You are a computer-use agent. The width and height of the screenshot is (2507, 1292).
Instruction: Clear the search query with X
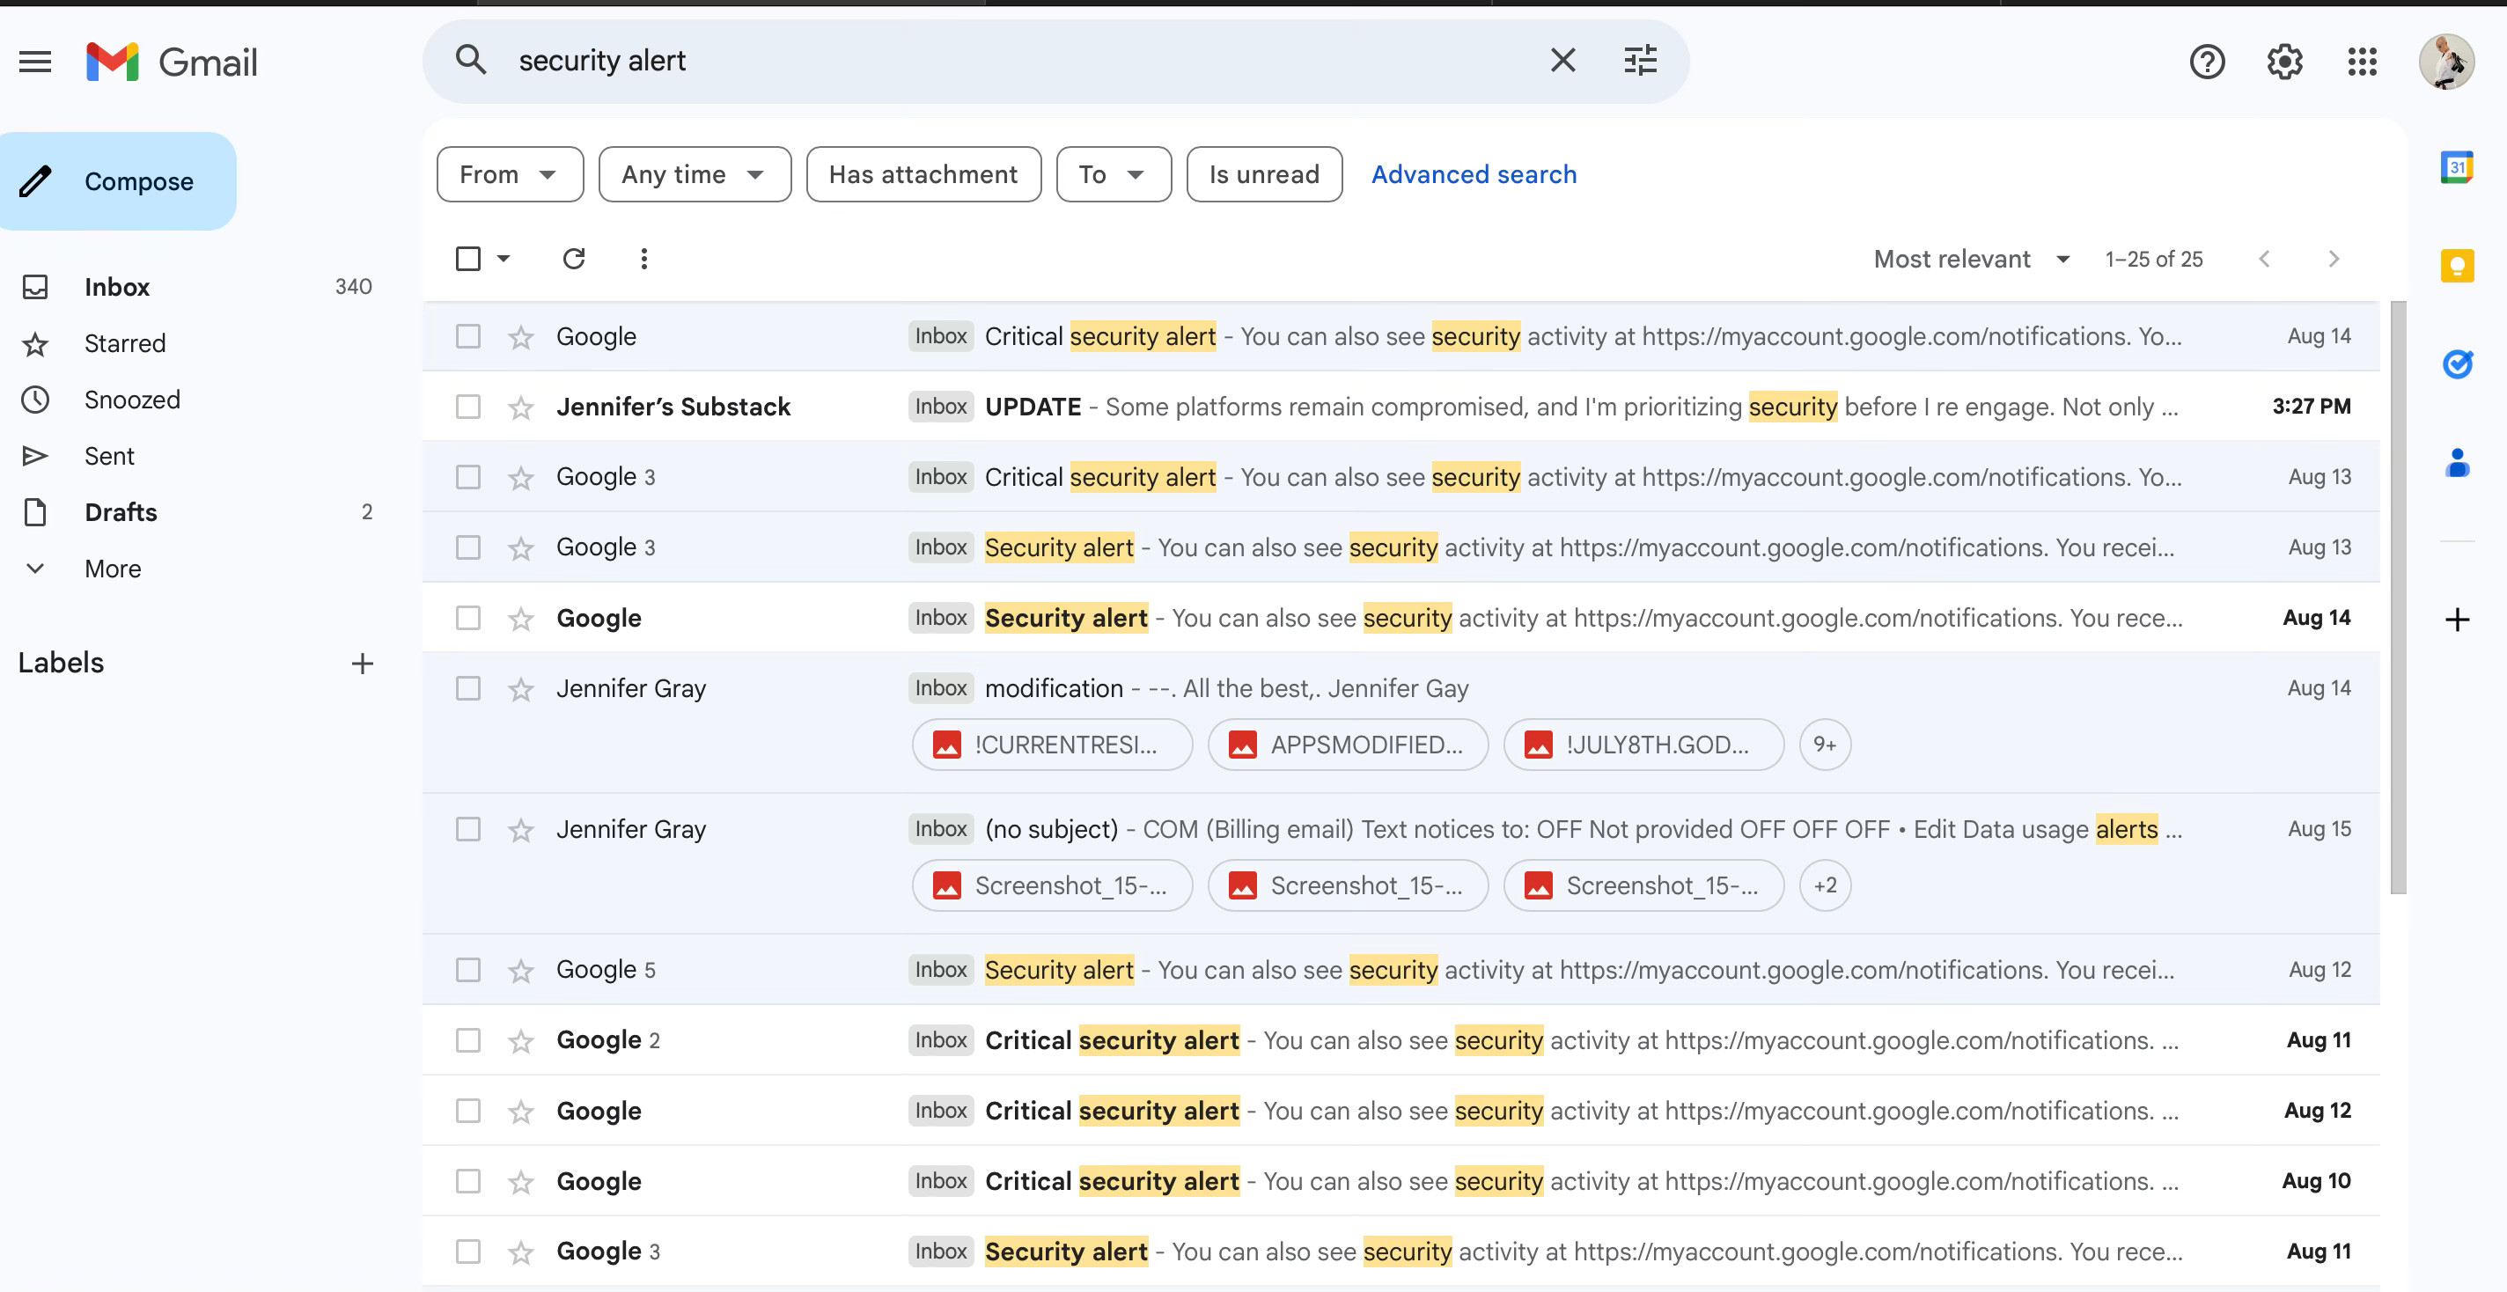(1562, 61)
